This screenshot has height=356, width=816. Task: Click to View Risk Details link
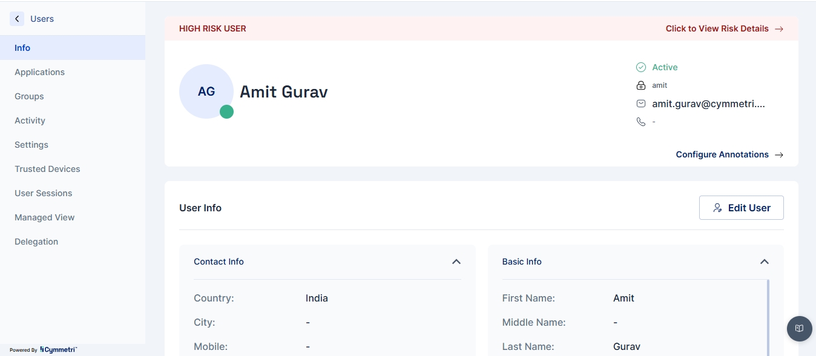pyautogui.click(x=724, y=28)
